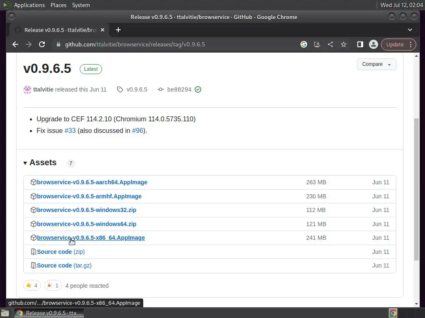Click the install app icon in address bar

click(x=317, y=44)
